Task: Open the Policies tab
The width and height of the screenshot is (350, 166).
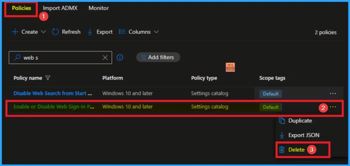Action: (22, 8)
